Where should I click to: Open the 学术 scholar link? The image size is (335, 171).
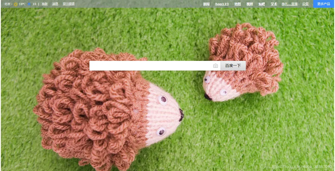click(274, 4)
